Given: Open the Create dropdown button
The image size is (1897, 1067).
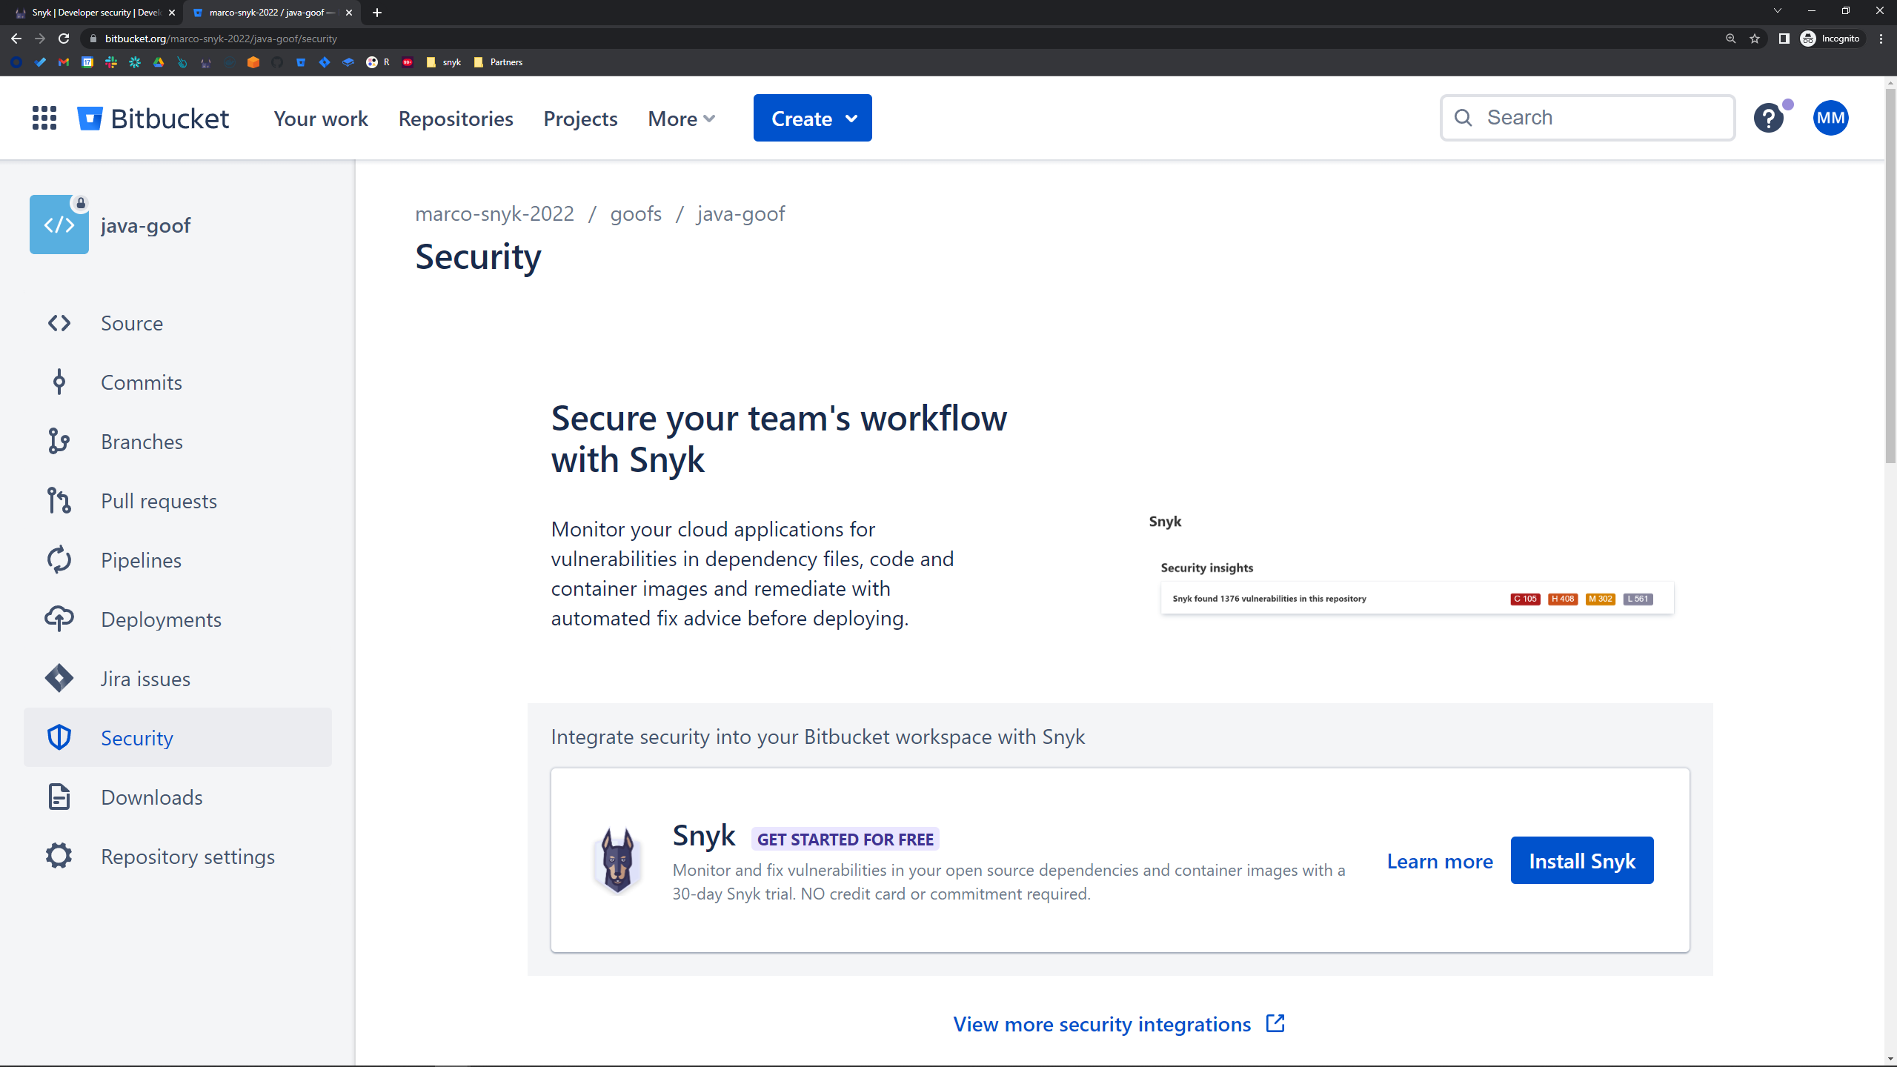Looking at the screenshot, I should (813, 118).
